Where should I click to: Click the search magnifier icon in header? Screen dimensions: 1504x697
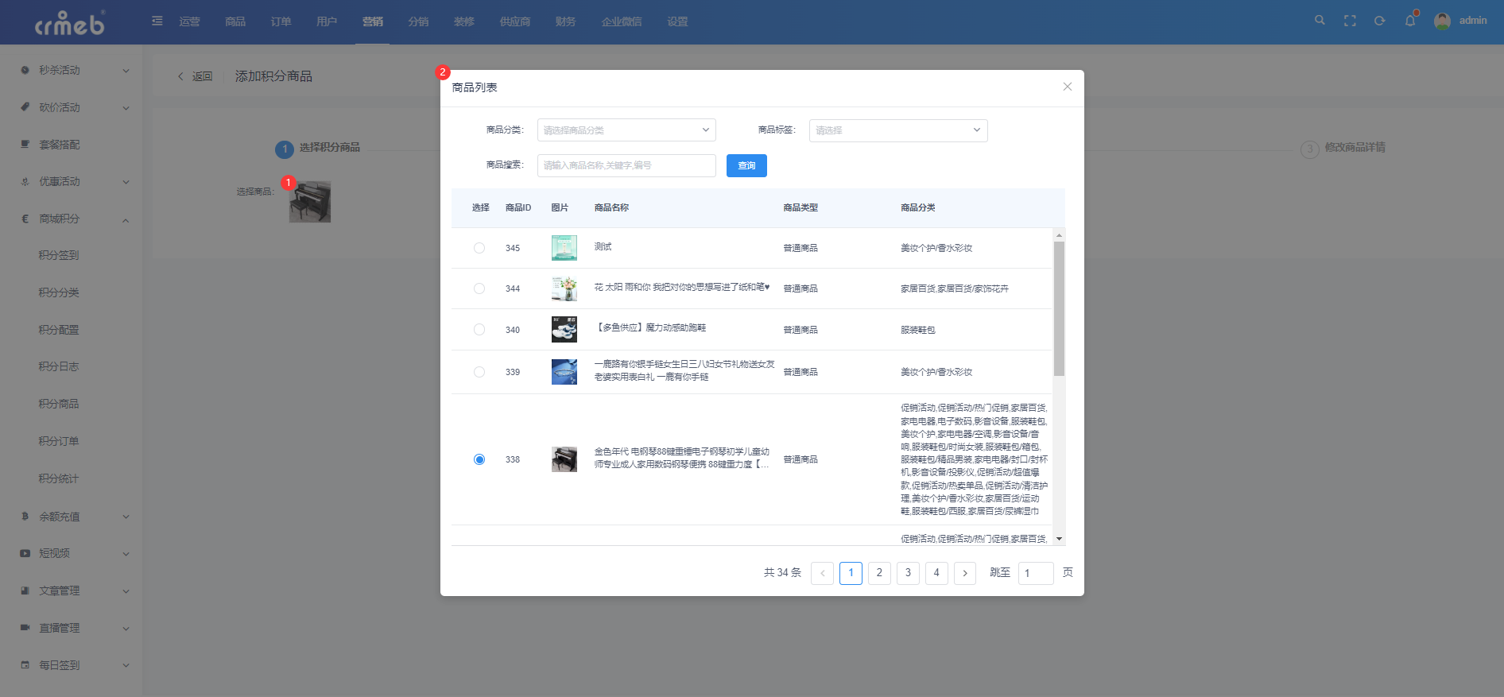click(x=1320, y=21)
